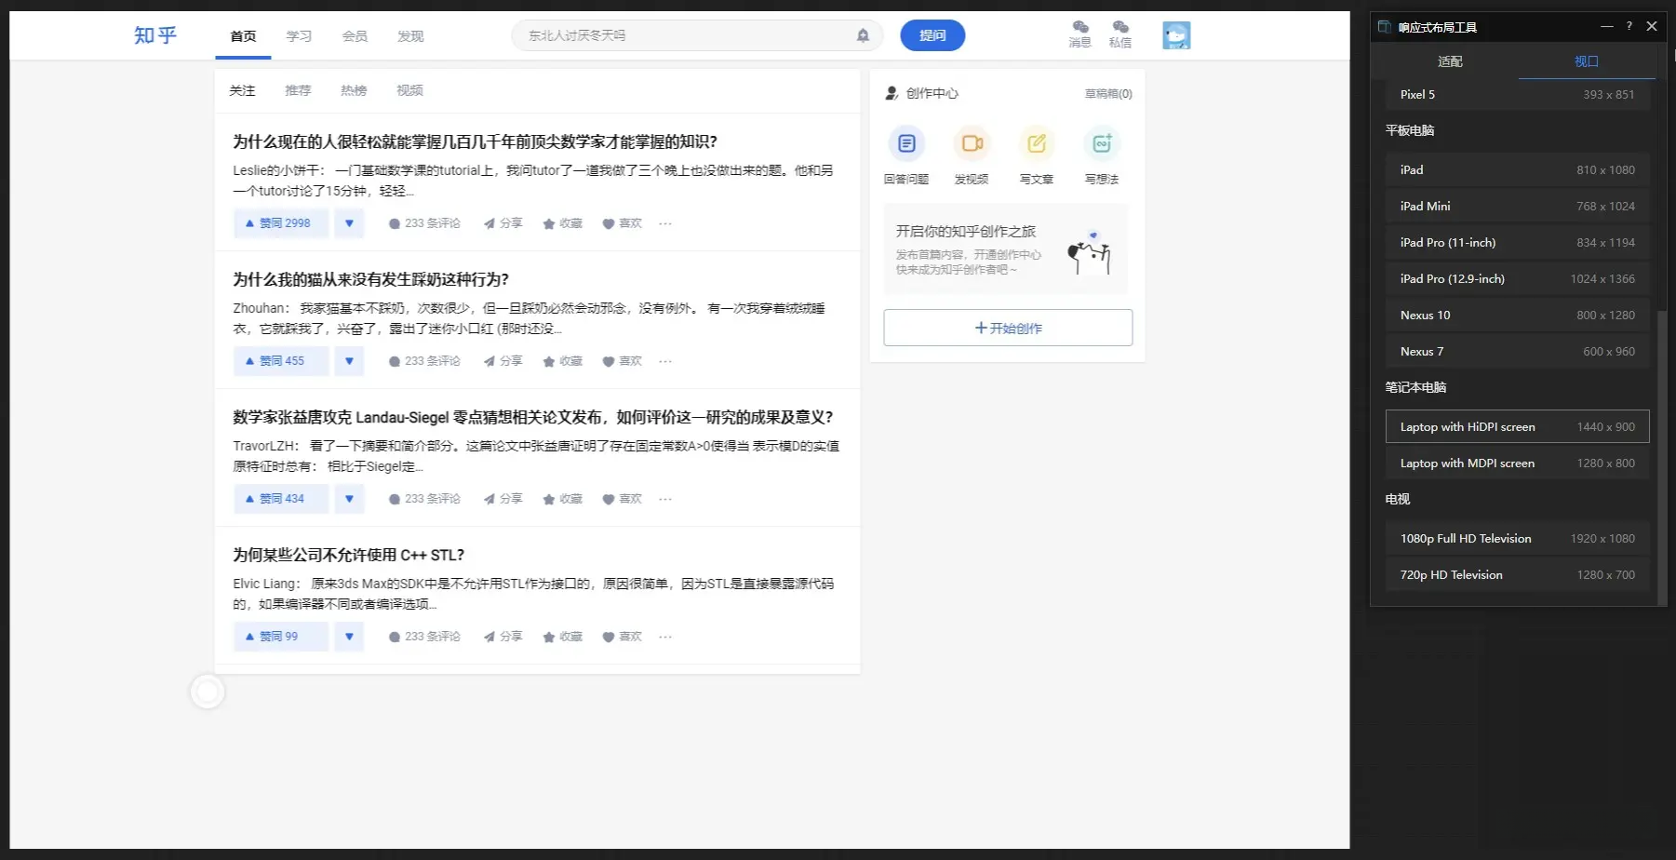Click the 知乎 logo
The image size is (1676, 860).
pos(154,35)
